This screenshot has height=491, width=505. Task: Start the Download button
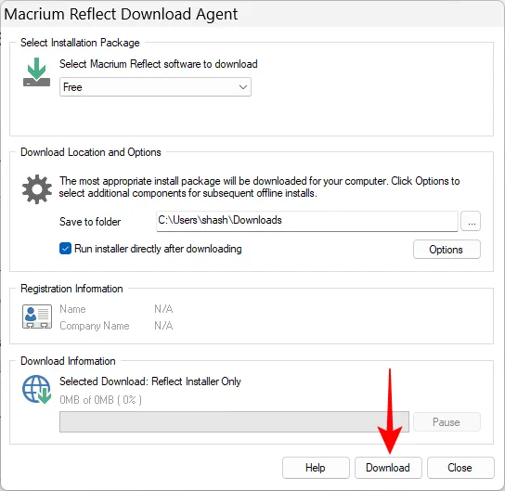(x=388, y=468)
